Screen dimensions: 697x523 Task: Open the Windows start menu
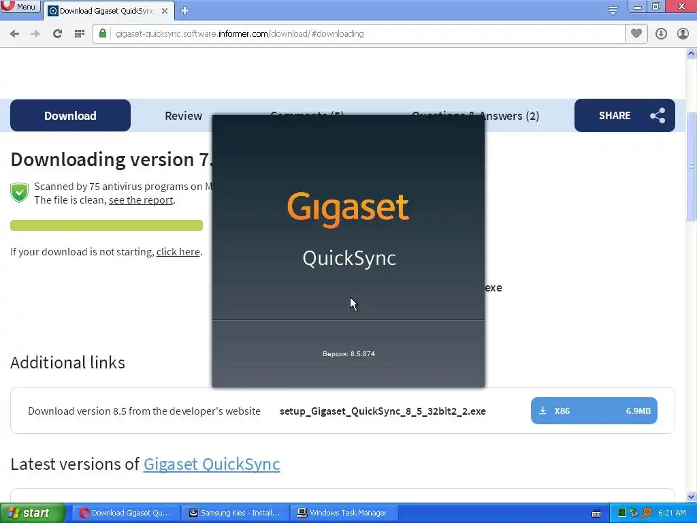[32, 513]
